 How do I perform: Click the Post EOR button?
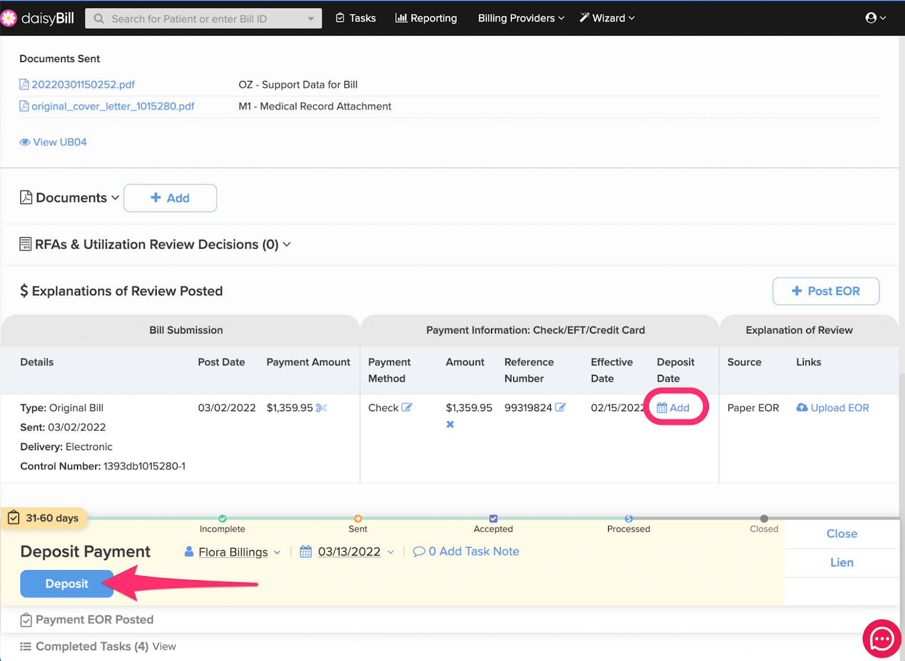coord(825,291)
